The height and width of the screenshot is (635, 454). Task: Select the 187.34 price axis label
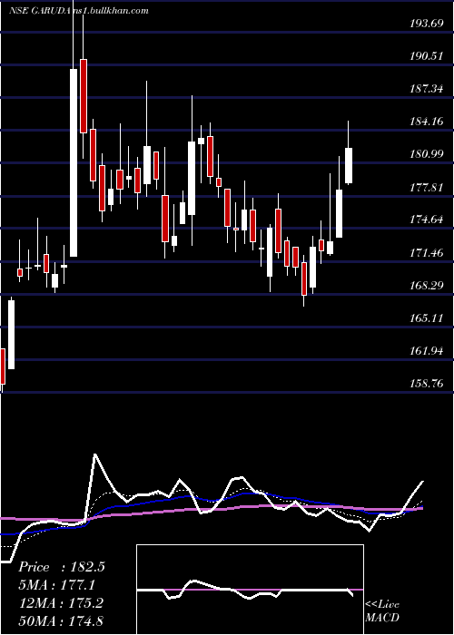point(427,89)
